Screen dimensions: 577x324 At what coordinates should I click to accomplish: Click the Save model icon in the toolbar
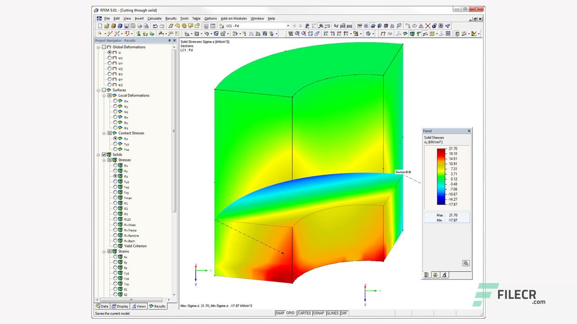click(x=126, y=26)
